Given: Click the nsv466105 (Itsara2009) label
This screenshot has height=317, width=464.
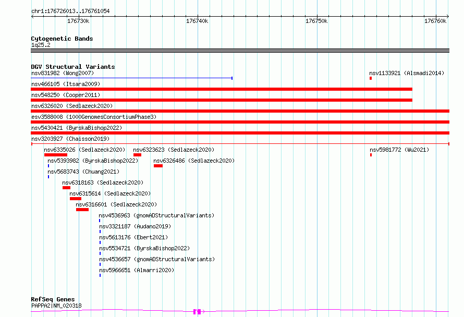Looking at the screenshot, I should (x=66, y=84).
